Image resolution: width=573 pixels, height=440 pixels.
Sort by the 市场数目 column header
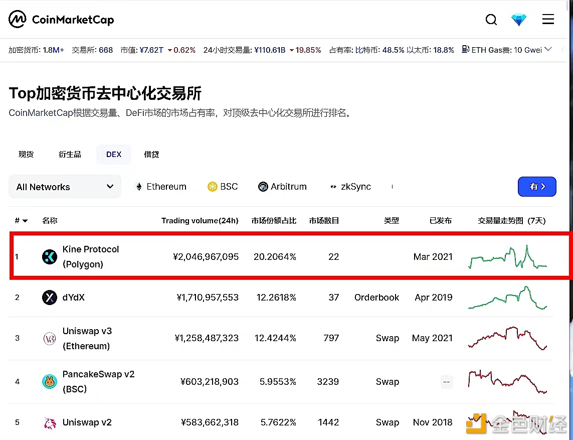pos(324,221)
